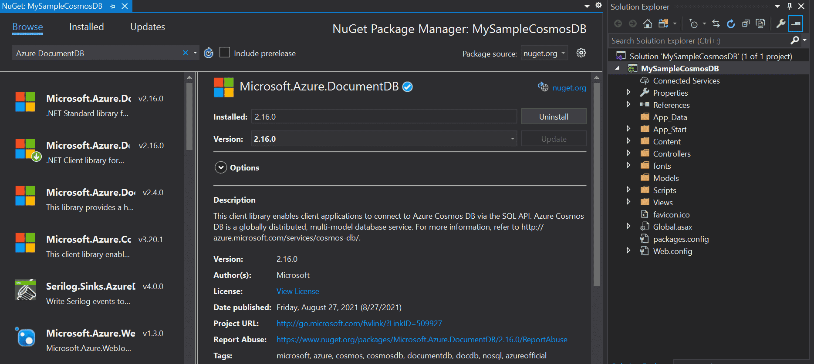Click the Microsoft.Azure.We package icon
The height and width of the screenshot is (364, 814).
click(25, 337)
